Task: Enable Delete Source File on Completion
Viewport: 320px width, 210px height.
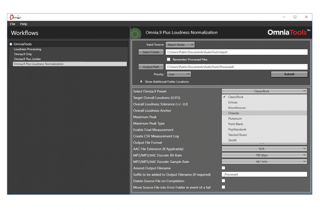Action: 223,181
